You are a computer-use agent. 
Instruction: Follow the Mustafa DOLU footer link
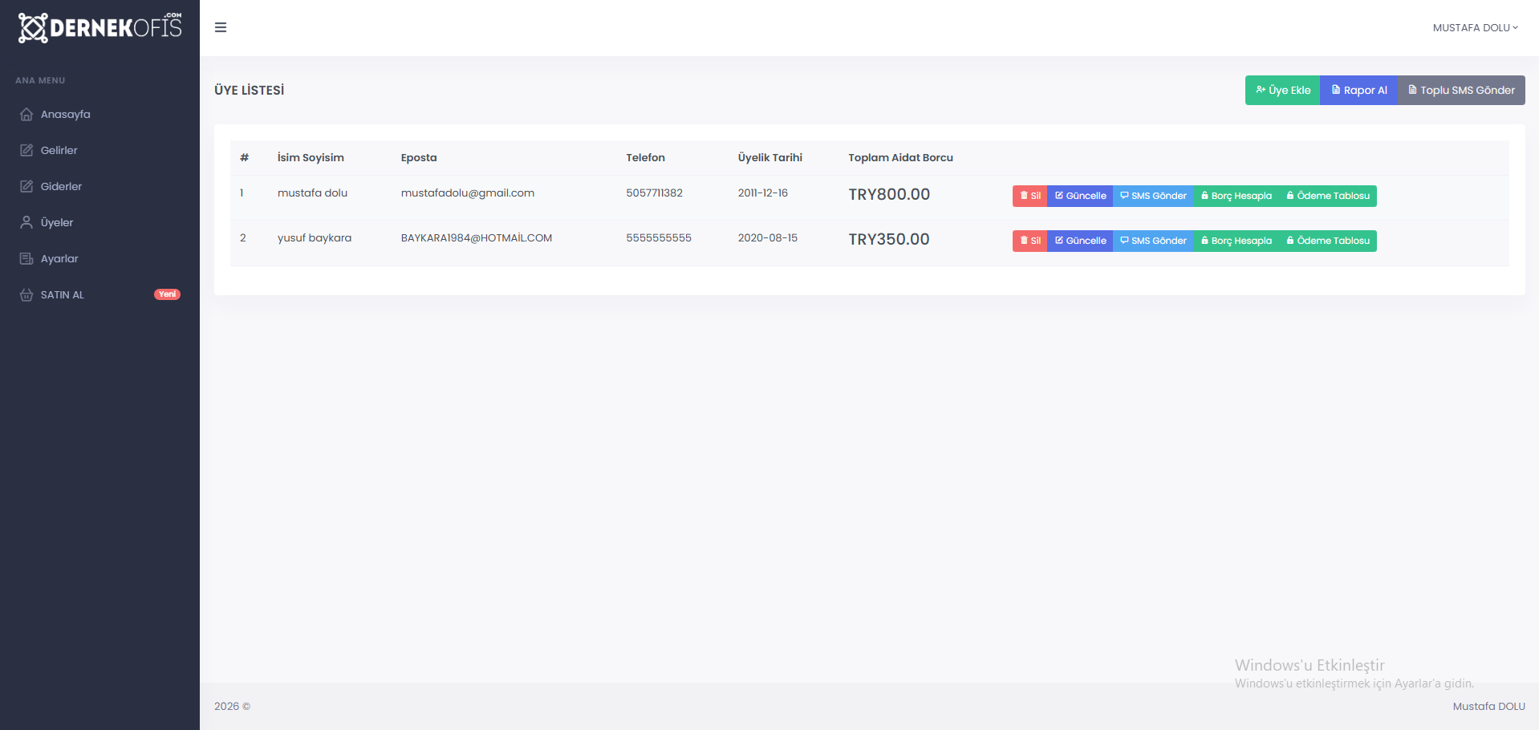point(1488,706)
